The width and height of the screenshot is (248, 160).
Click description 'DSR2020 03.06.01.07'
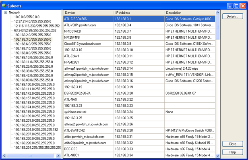pyautogui.click(x=181, y=93)
